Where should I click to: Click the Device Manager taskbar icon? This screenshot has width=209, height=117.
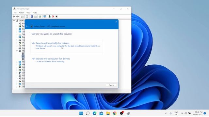[128, 113]
